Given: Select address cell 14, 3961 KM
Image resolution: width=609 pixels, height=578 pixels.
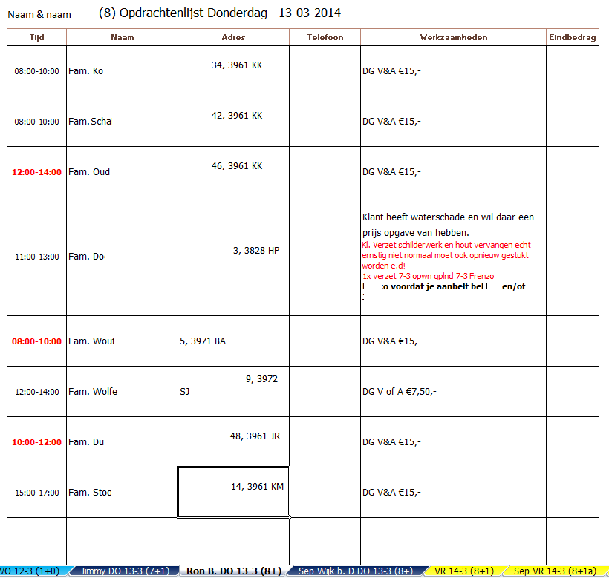Looking at the screenshot, I should coord(233,492).
